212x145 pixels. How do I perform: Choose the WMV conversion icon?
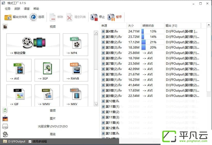tap(47, 95)
